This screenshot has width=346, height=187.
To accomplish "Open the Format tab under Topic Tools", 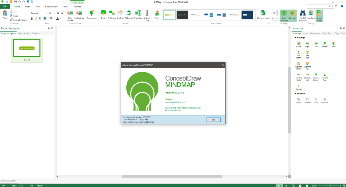I will pyautogui.click(x=77, y=7).
